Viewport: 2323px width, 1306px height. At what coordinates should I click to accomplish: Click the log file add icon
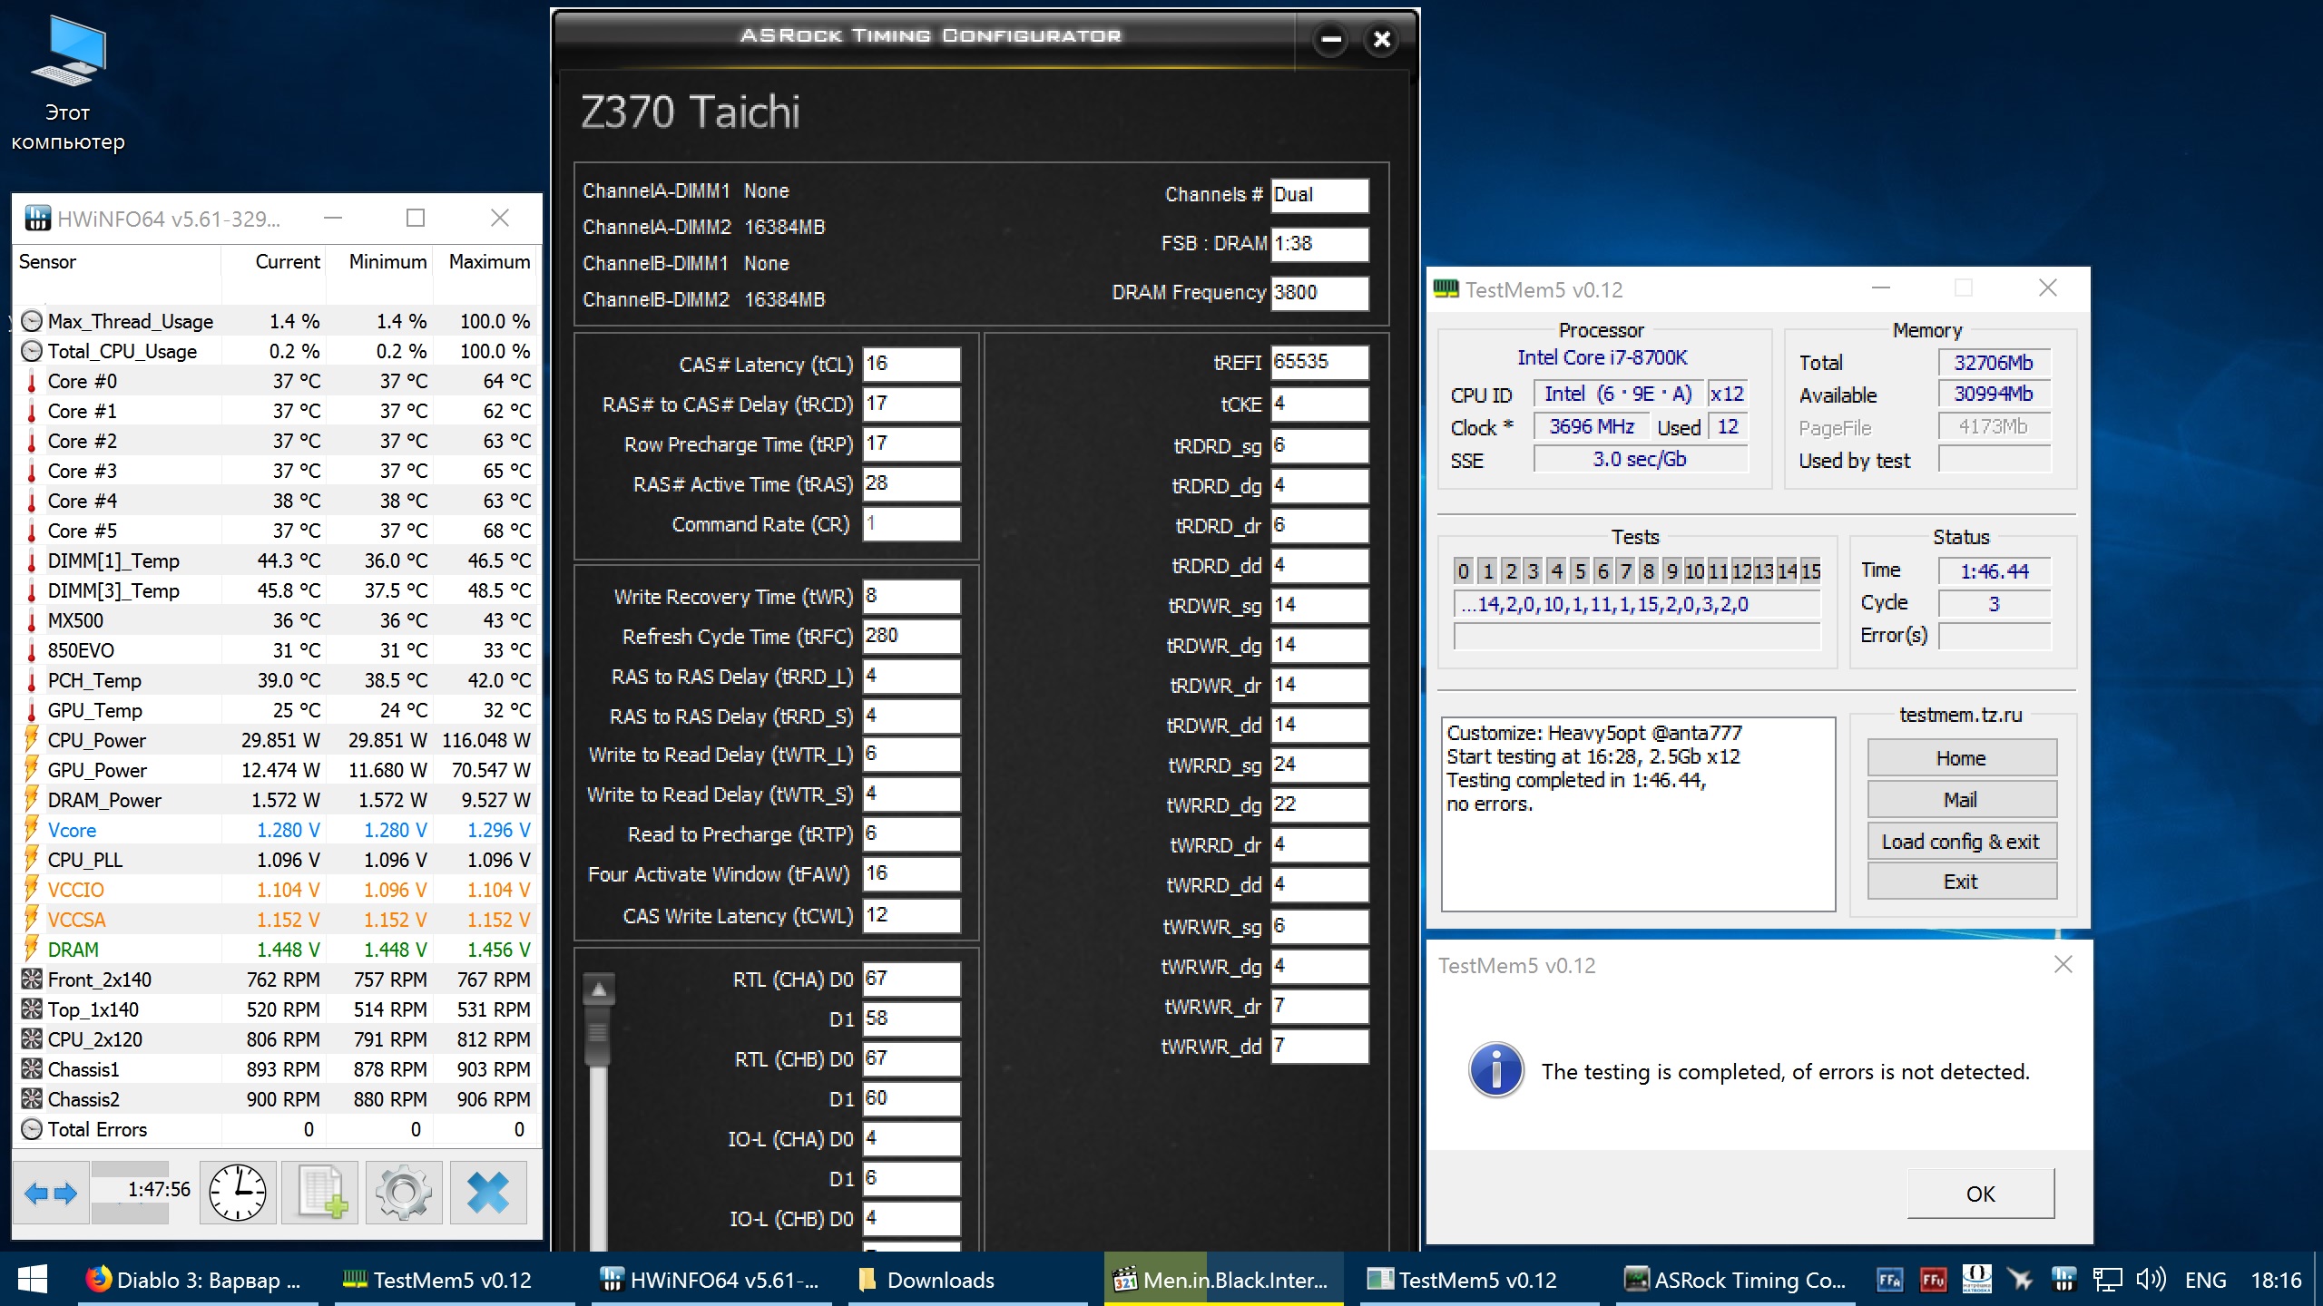point(321,1193)
